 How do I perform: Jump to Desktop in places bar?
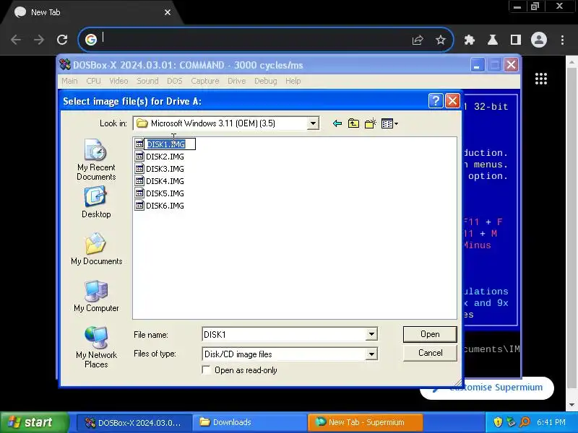(96, 203)
